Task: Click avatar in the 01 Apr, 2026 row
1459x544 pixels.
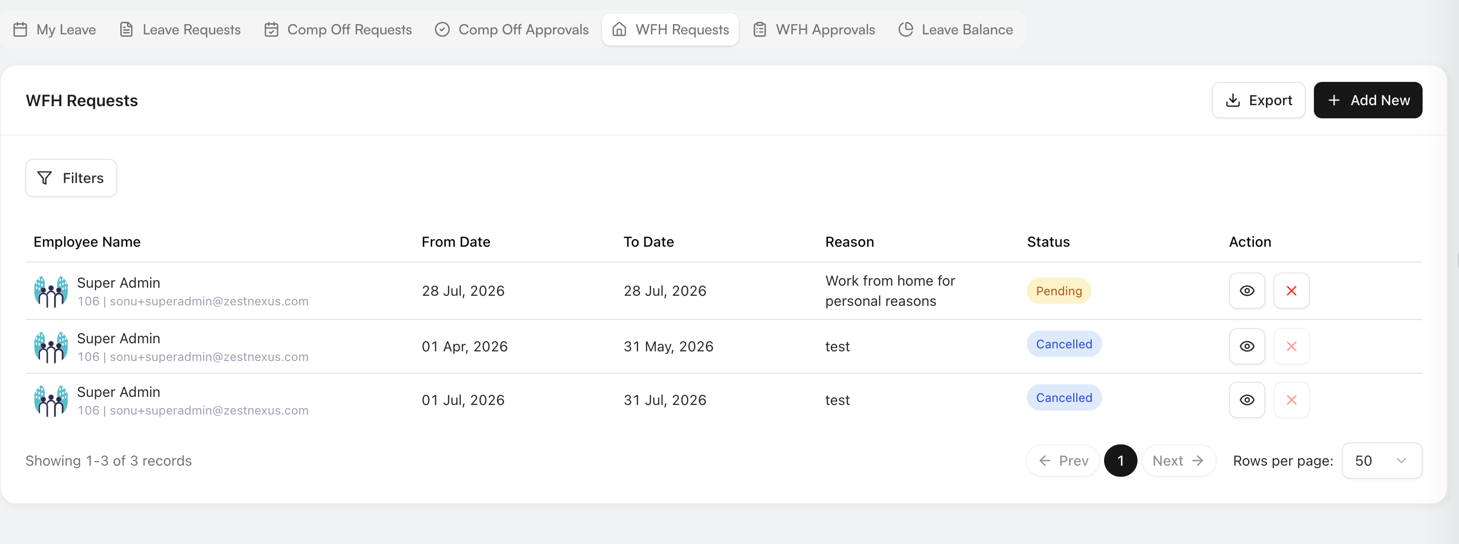Action: click(x=51, y=347)
